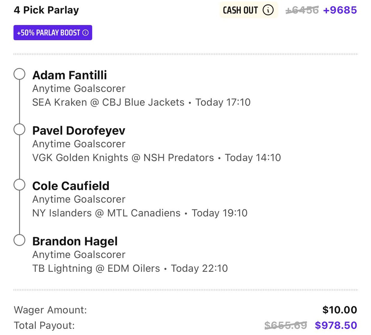Click the Parlay Boost info icon

86,33
